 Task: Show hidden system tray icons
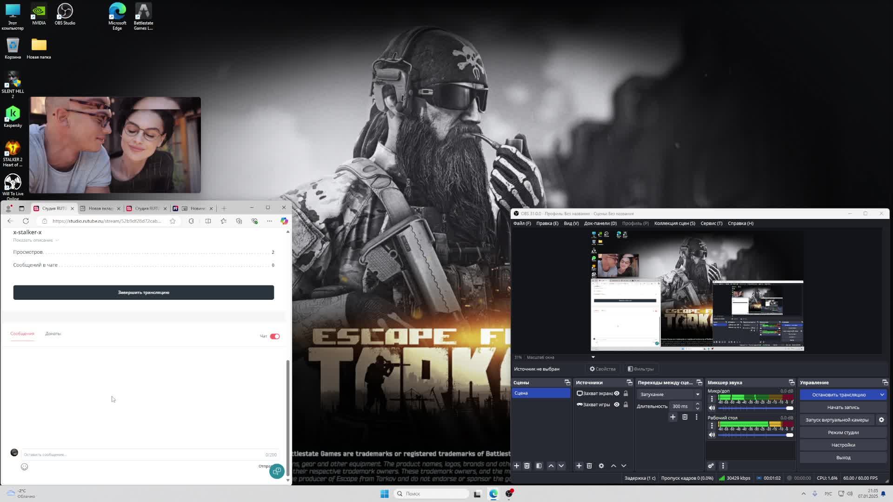804,494
